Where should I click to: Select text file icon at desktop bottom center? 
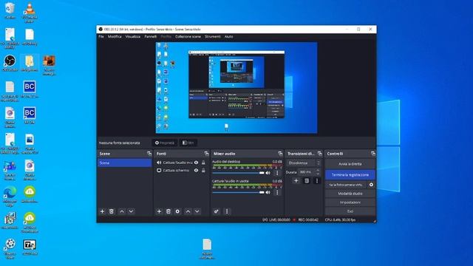pyautogui.click(x=207, y=248)
